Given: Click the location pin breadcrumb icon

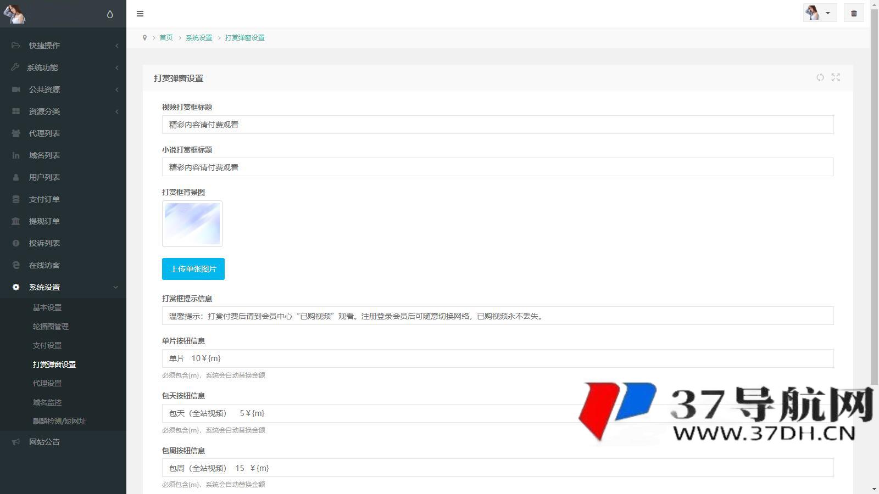Looking at the screenshot, I should [x=144, y=38].
